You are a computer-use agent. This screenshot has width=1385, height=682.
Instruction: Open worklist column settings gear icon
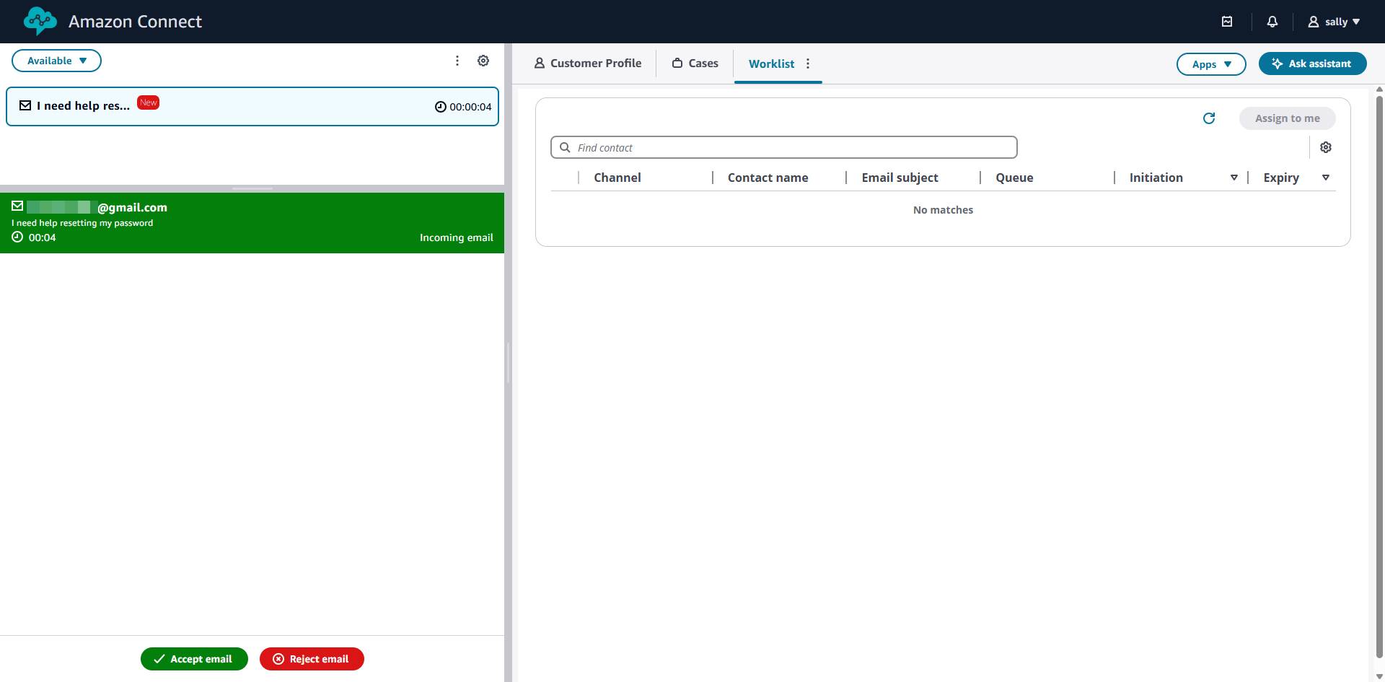click(x=1326, y=147)
